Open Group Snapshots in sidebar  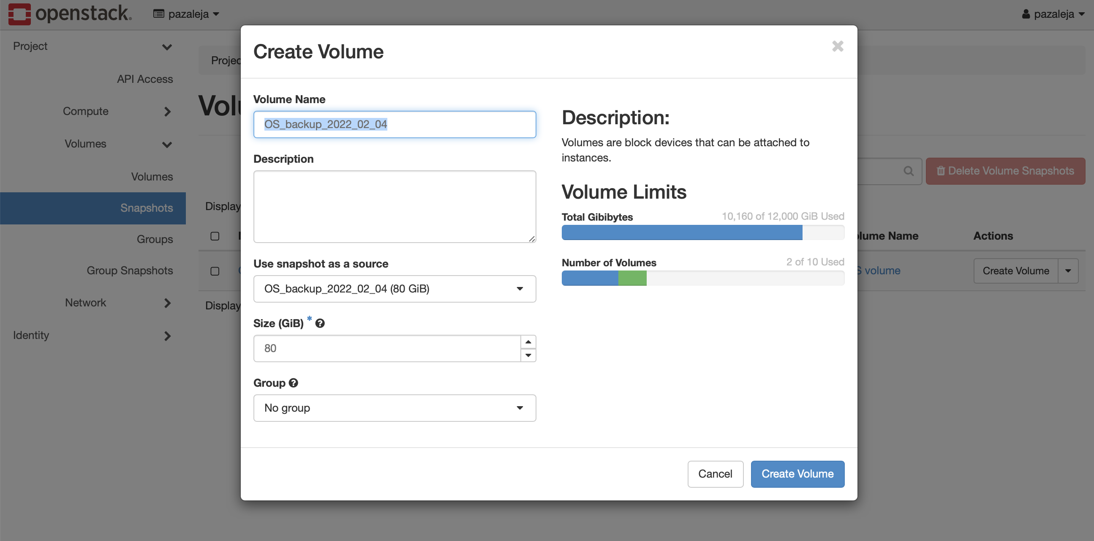[130, 270]
